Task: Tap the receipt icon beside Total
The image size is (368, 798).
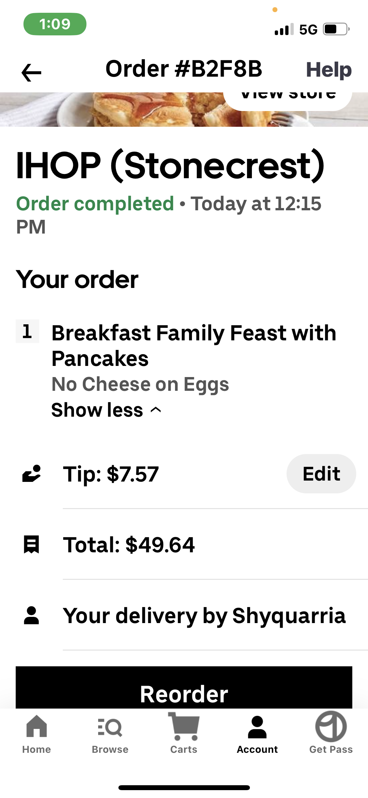Action: pos(31,544)
